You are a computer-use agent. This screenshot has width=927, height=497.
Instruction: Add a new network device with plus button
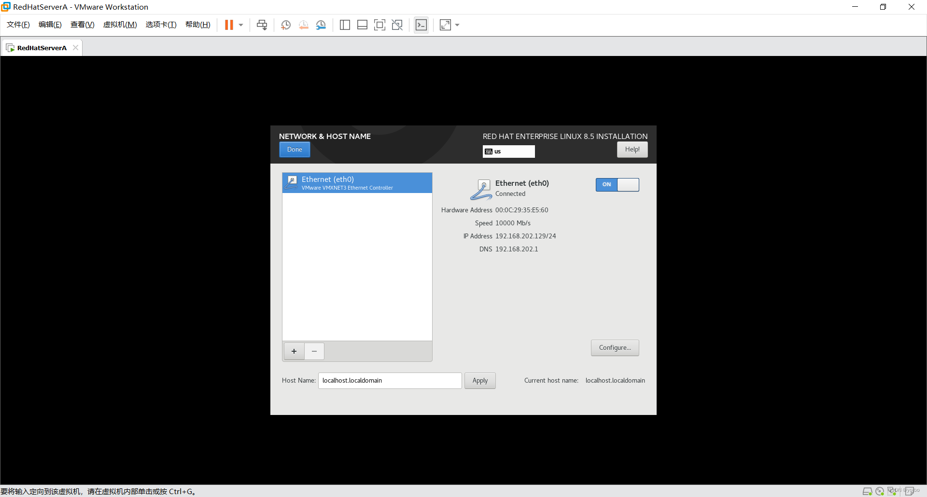click(x=294, y=351)
